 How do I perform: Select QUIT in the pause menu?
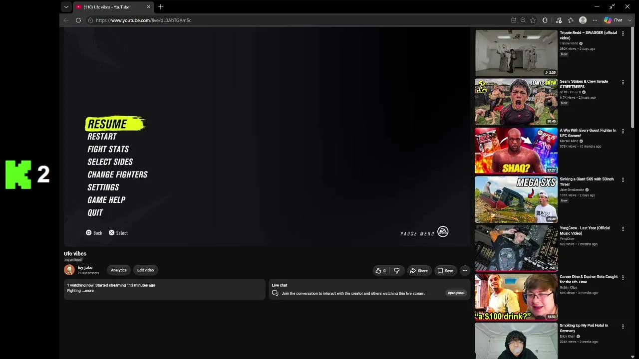pos(95,213)
